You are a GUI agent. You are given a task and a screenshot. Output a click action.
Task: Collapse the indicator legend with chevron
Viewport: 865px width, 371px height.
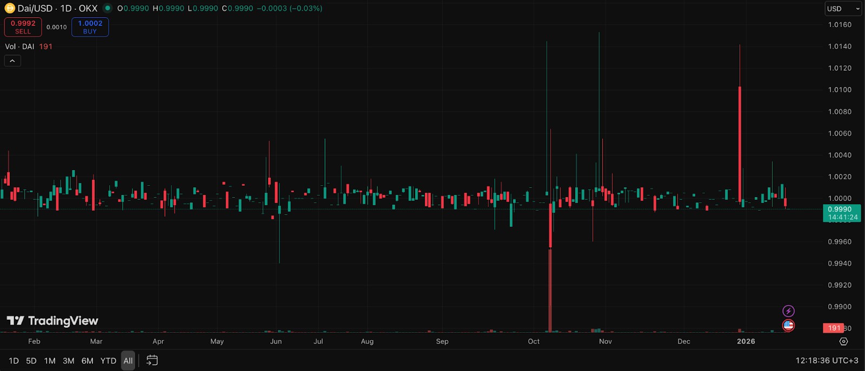[12, 61]
